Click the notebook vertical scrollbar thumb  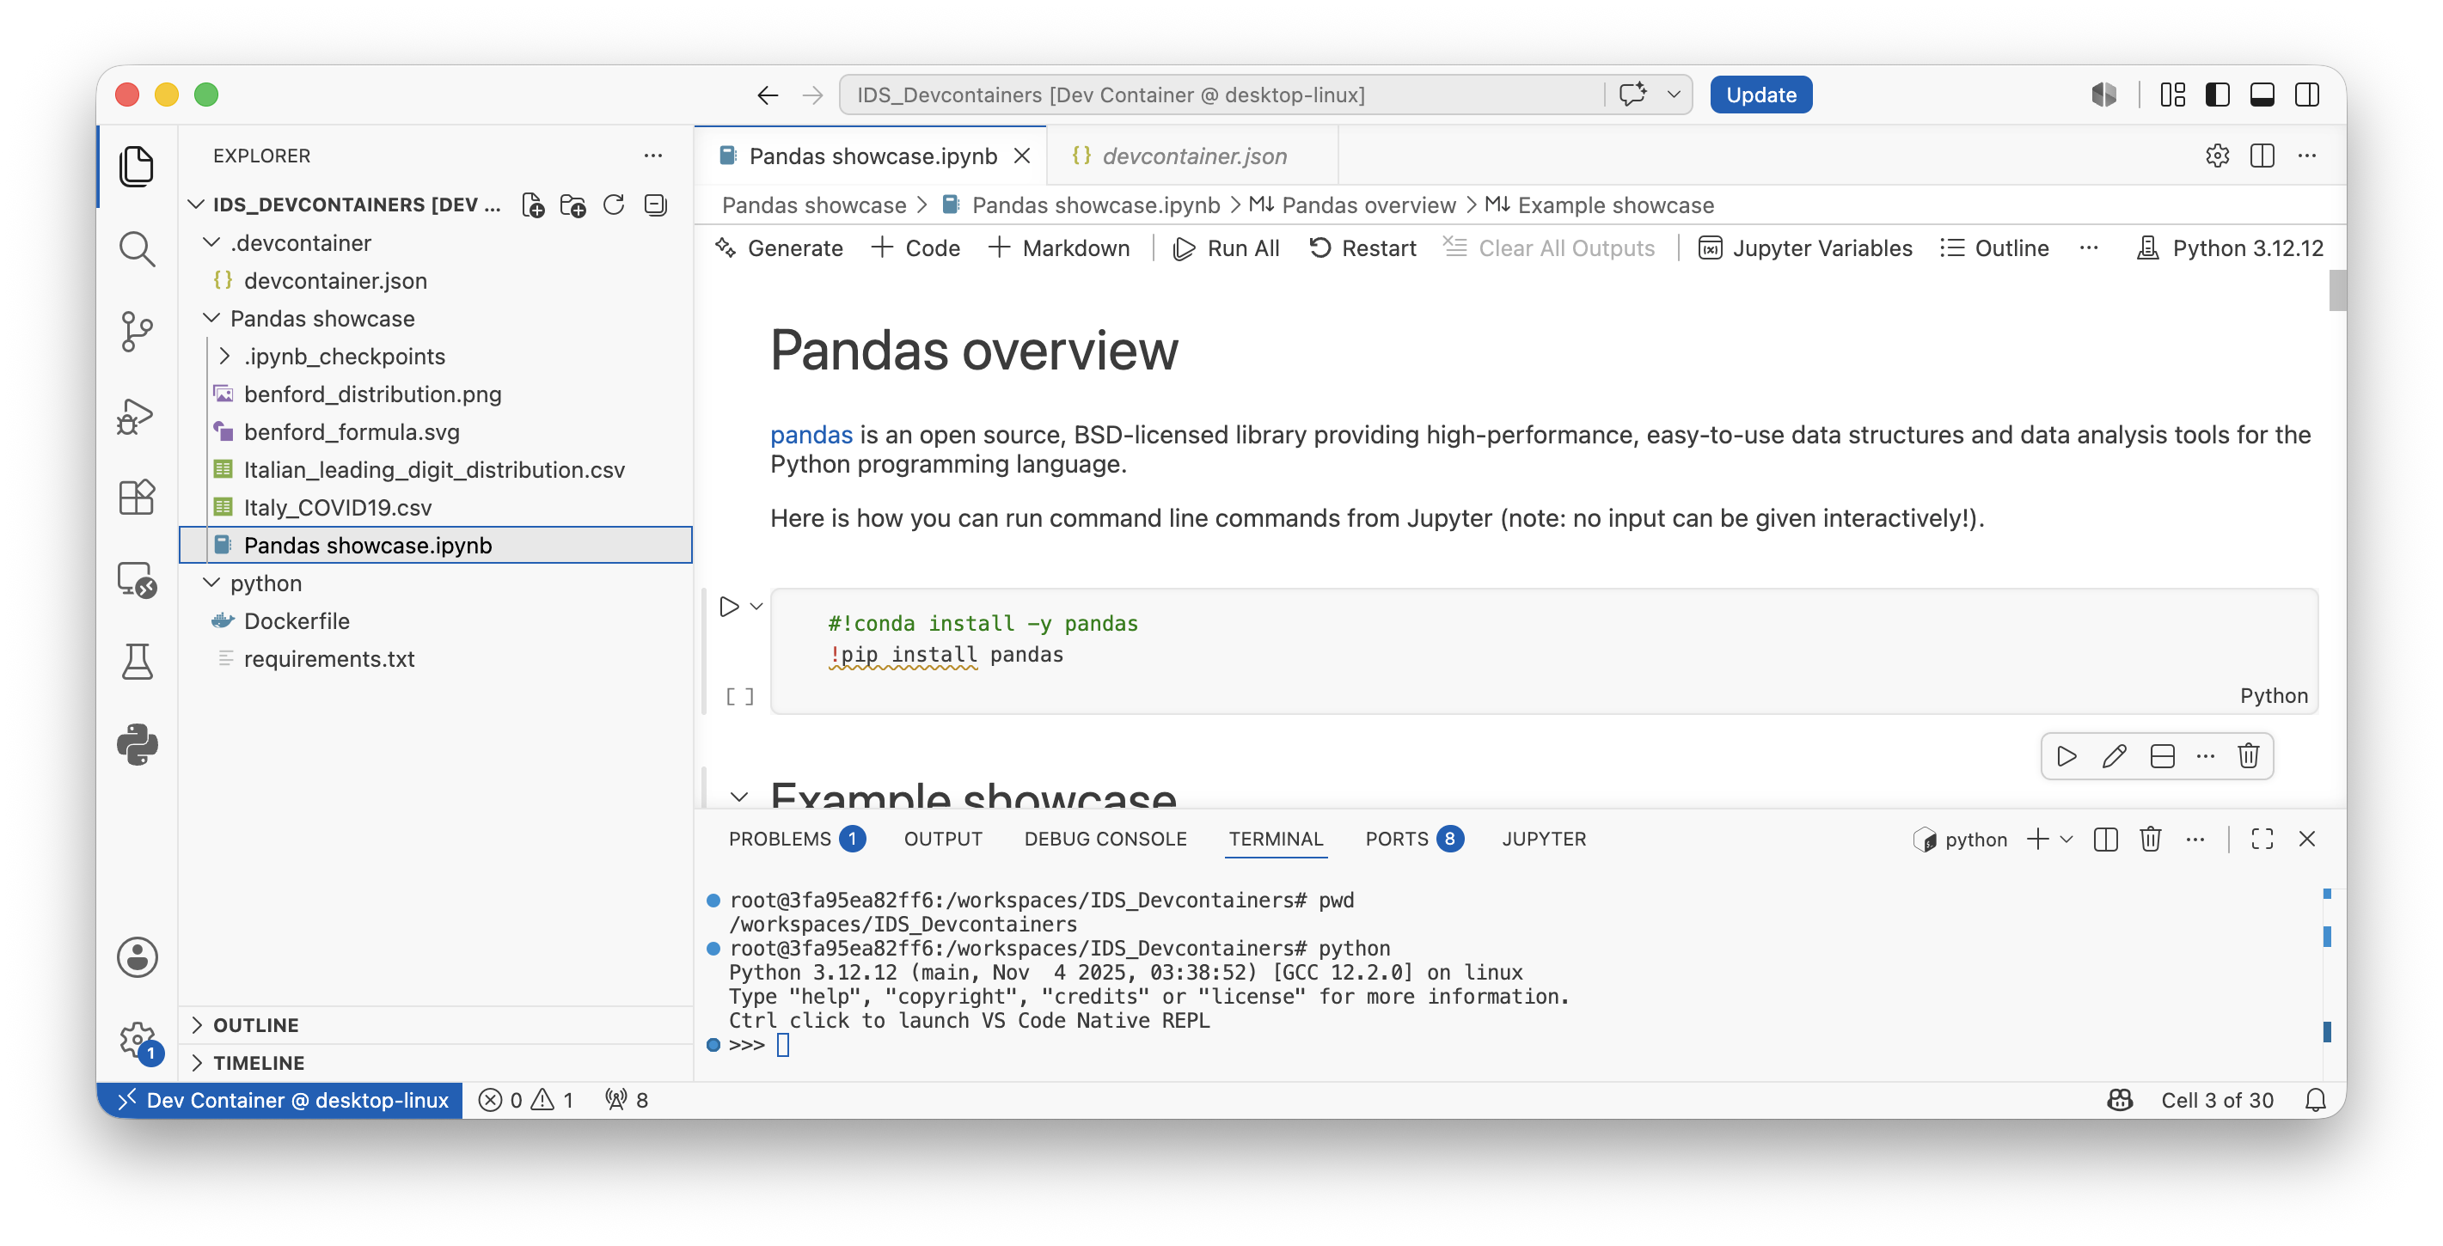pyautogui.click(x=2336, y=291)
